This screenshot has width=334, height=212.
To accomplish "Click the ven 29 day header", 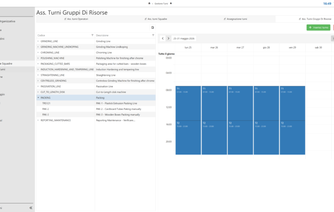I will 293,47.
